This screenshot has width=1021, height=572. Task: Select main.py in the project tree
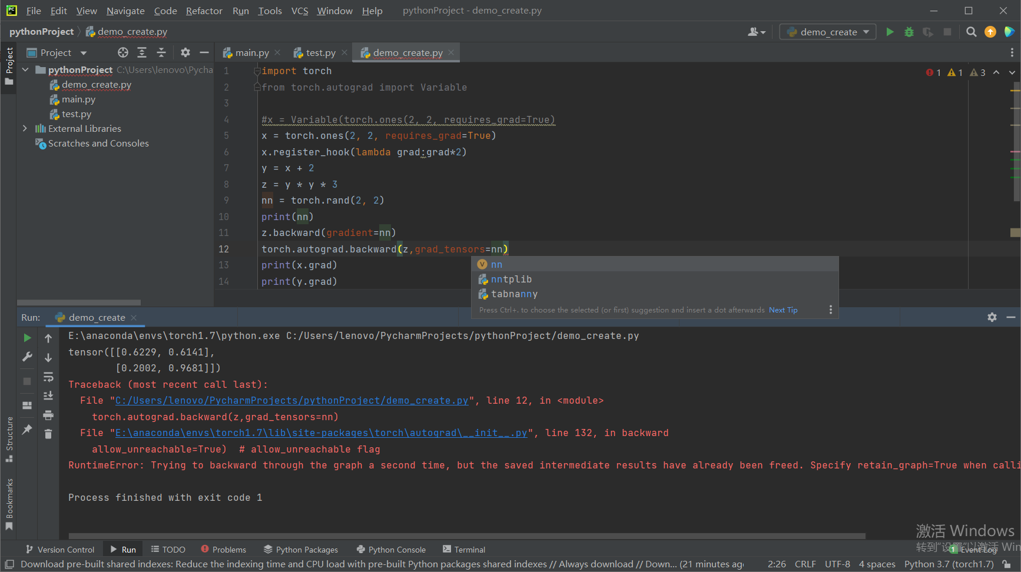(x=78, y=99)
